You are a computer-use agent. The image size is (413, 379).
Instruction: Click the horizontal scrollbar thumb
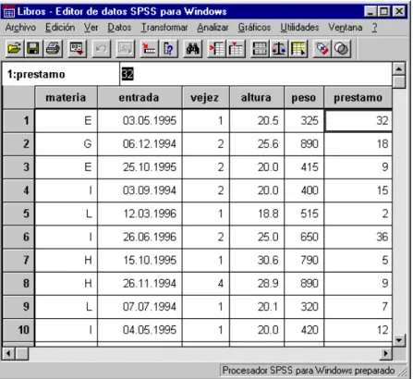tap(22, 353)
